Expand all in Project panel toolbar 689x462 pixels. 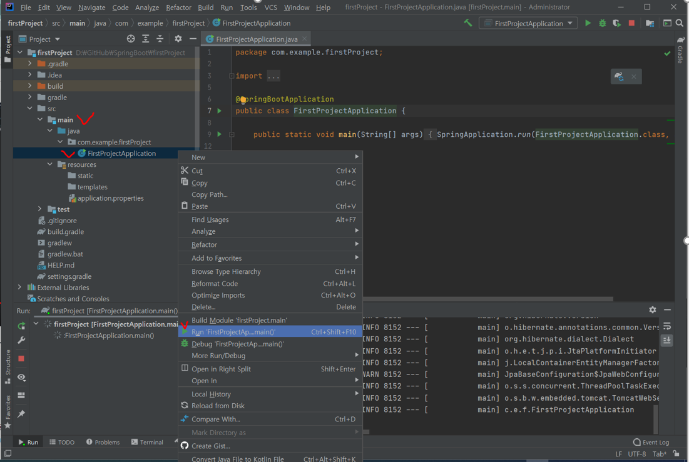145,39
